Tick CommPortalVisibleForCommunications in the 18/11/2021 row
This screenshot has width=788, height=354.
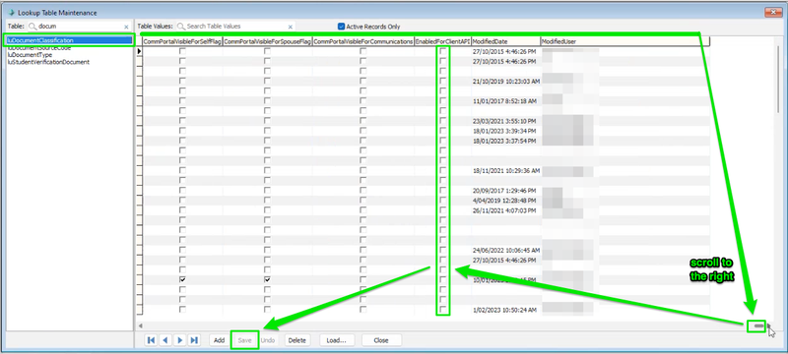[362, 170]
